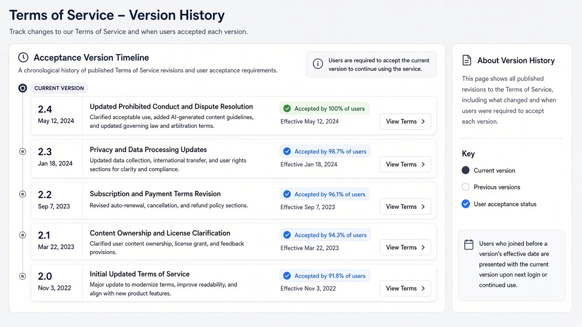Click the Privacy and Data Processing Updates title
582x327 pixels.
click(148, 150)
